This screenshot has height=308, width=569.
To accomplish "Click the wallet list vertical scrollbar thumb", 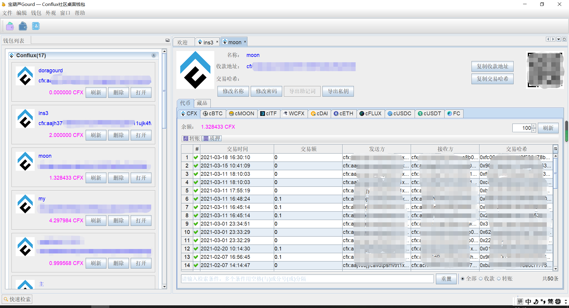I will tap(164, 91).
